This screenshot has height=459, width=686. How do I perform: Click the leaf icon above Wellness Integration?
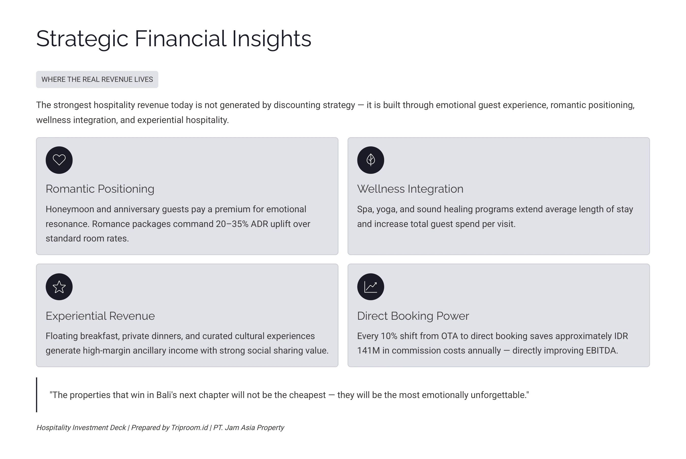click(370, 160)
